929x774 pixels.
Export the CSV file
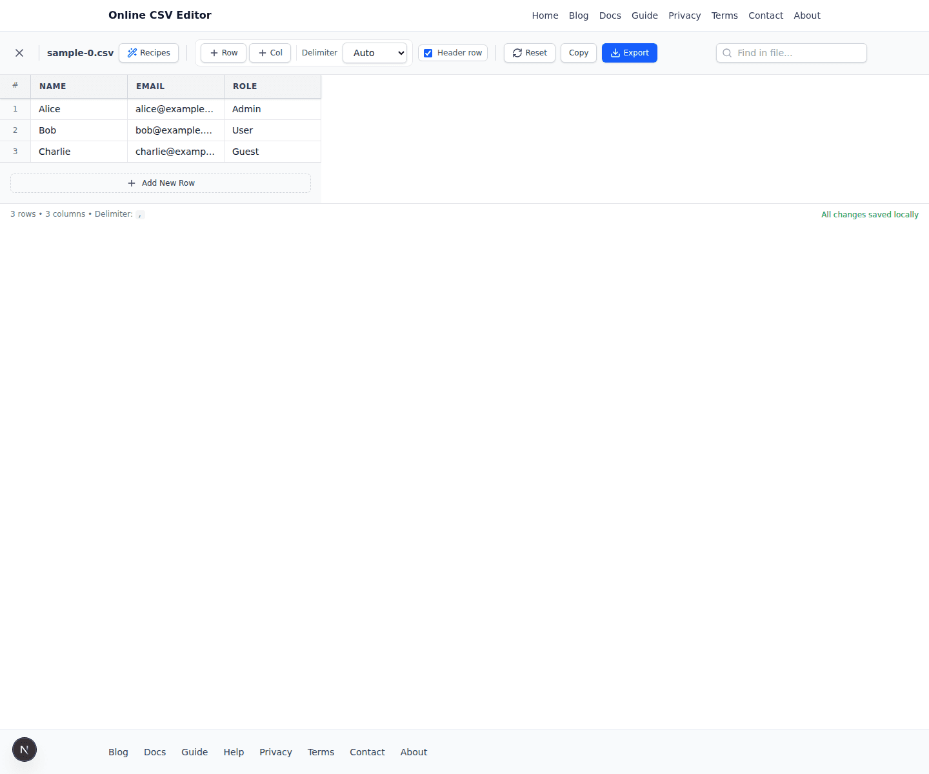[629, 53]
